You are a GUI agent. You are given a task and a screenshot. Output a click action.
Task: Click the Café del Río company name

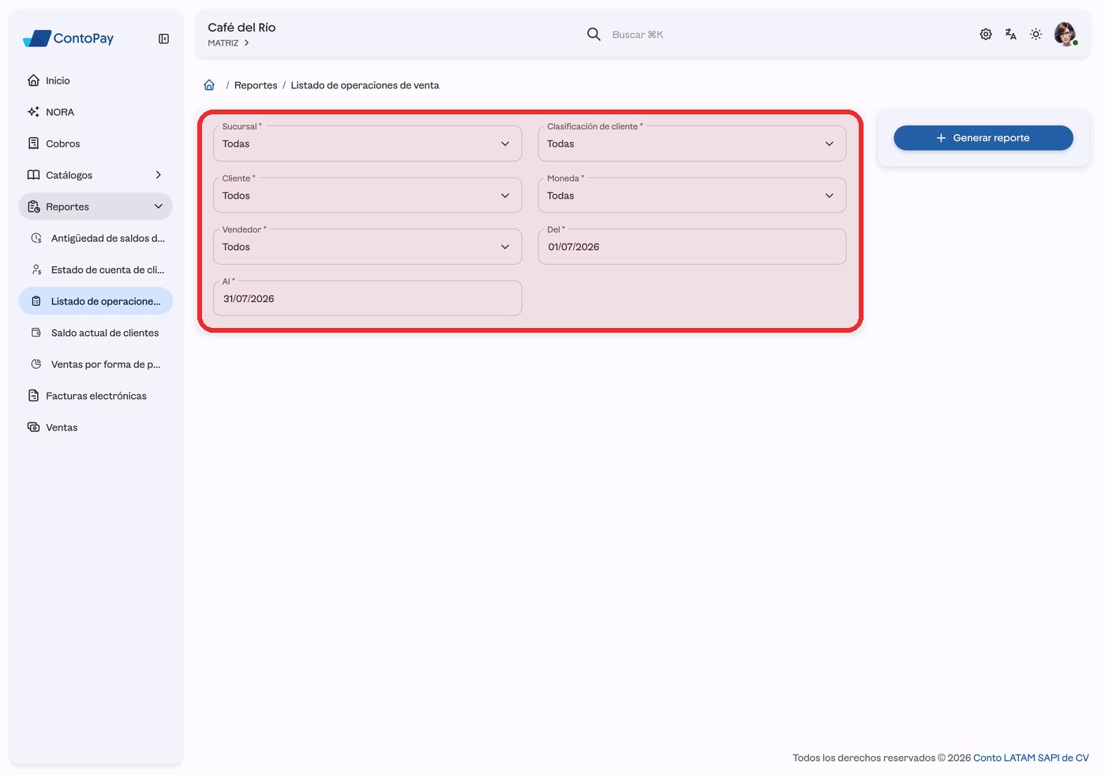[x=242, y=28]
